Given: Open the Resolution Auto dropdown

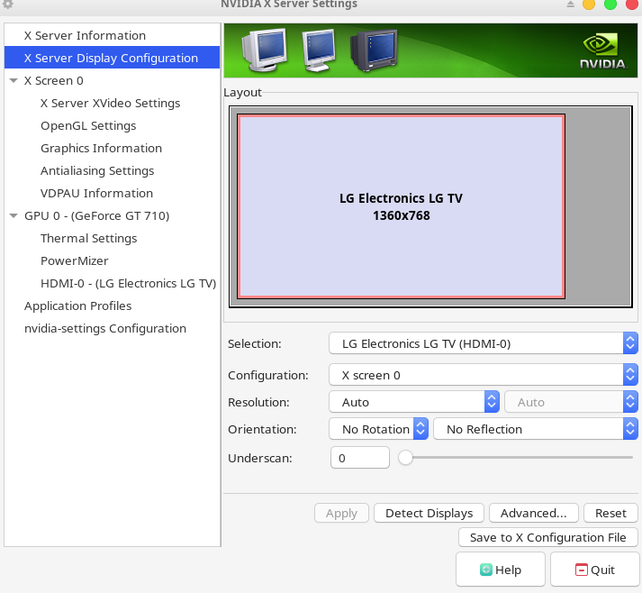Looking at the screenshot, I should 414,402.
